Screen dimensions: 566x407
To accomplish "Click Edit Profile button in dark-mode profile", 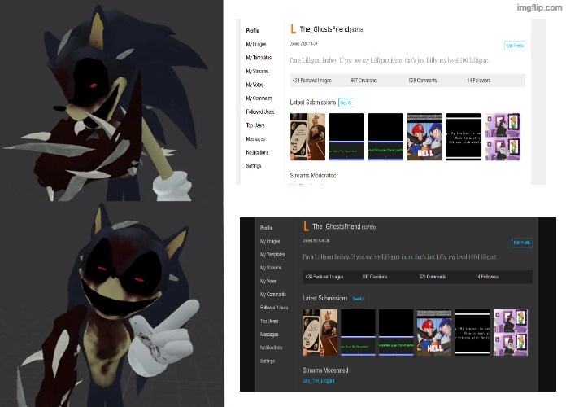I will [522, 243].
